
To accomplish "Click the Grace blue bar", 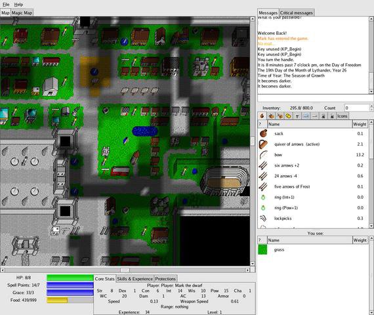I will (70, 292).
